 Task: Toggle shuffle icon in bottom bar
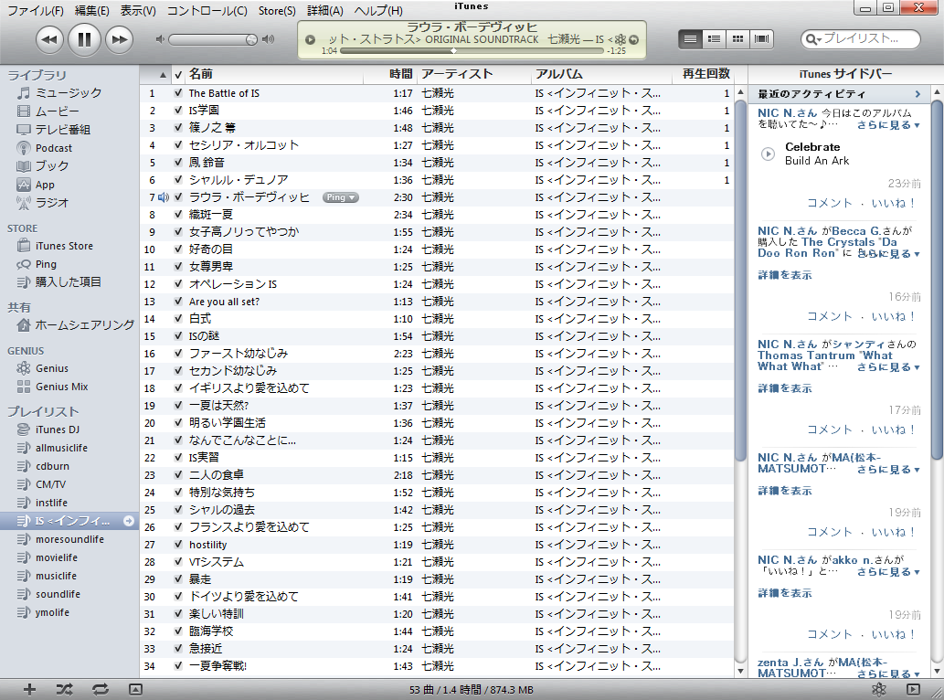64,690
